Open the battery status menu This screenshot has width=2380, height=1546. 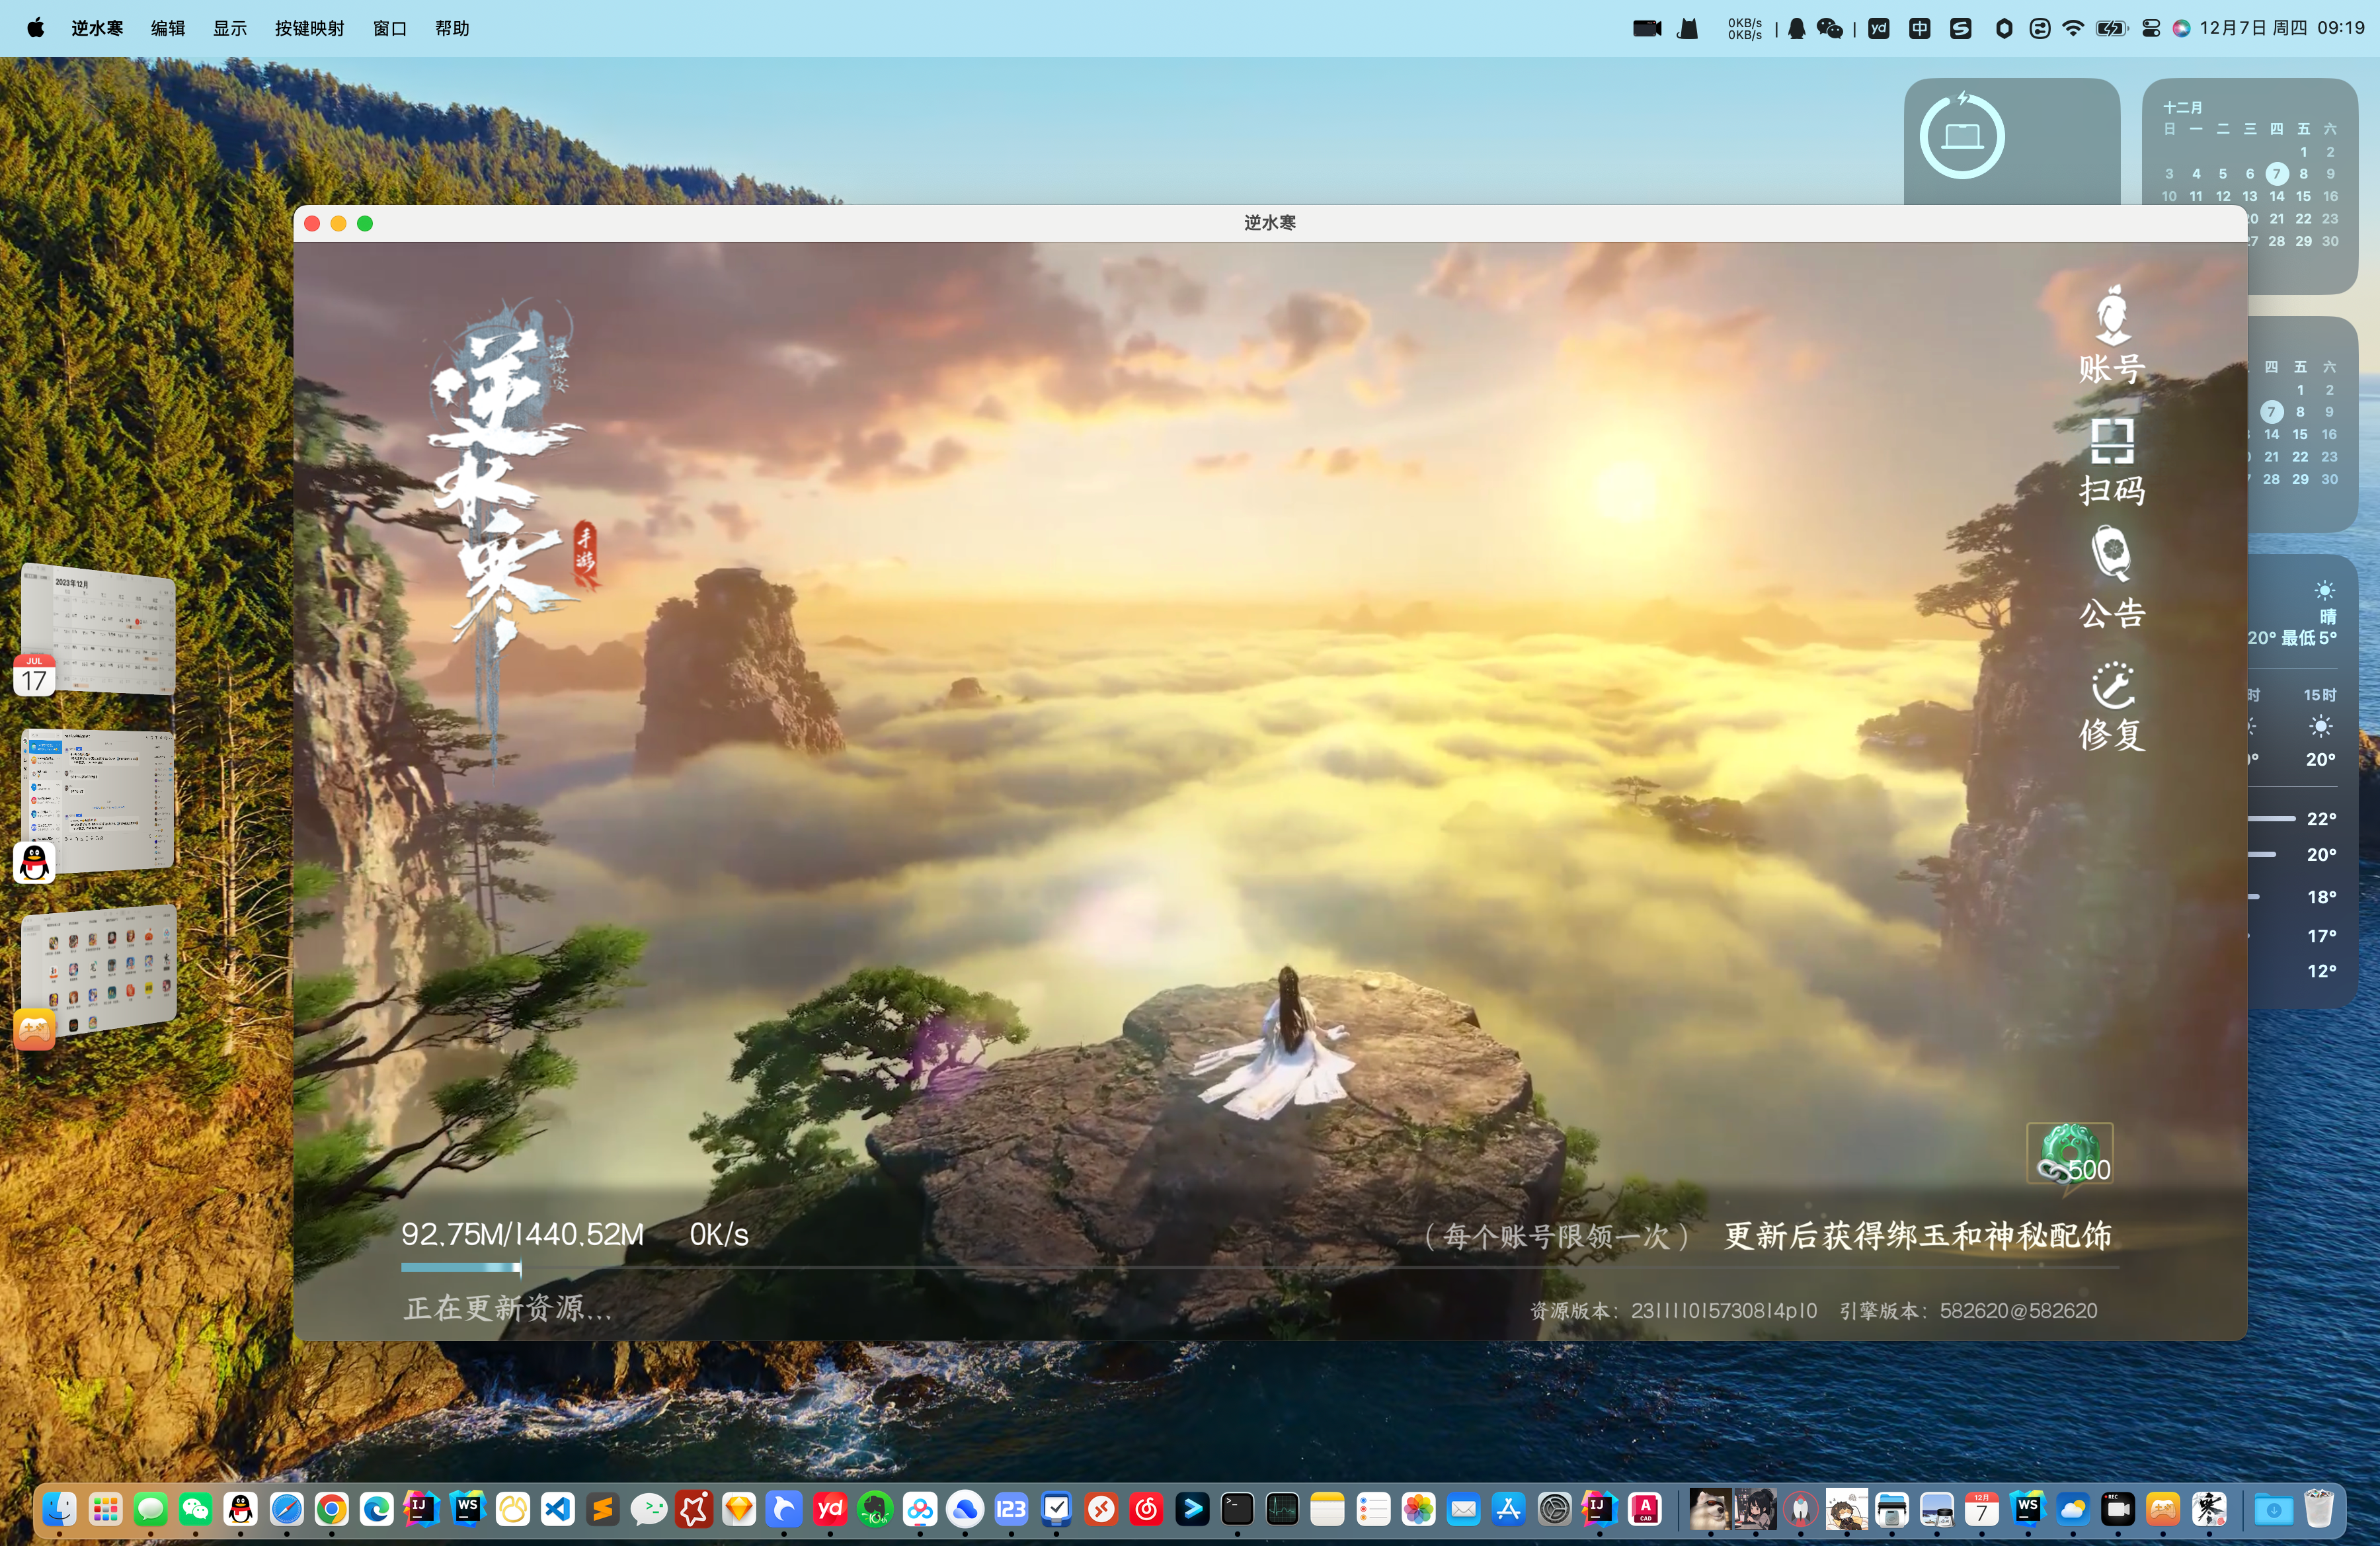(x=2111, y=28)
